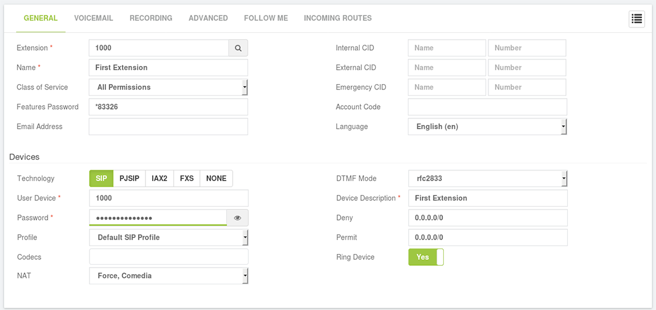Set technology to NONE
This screenshot has width=656, height=310.
pyautogui.click(x=216, y=178)
